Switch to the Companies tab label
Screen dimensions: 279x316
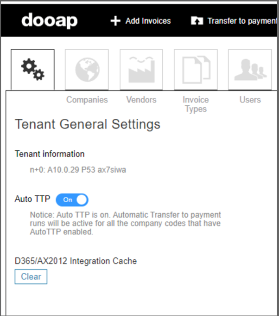[x=87, y=100]
